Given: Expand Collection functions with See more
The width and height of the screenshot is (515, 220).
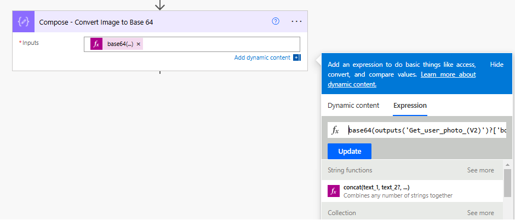Looking at the screenshot, I should tap(480, 213).
